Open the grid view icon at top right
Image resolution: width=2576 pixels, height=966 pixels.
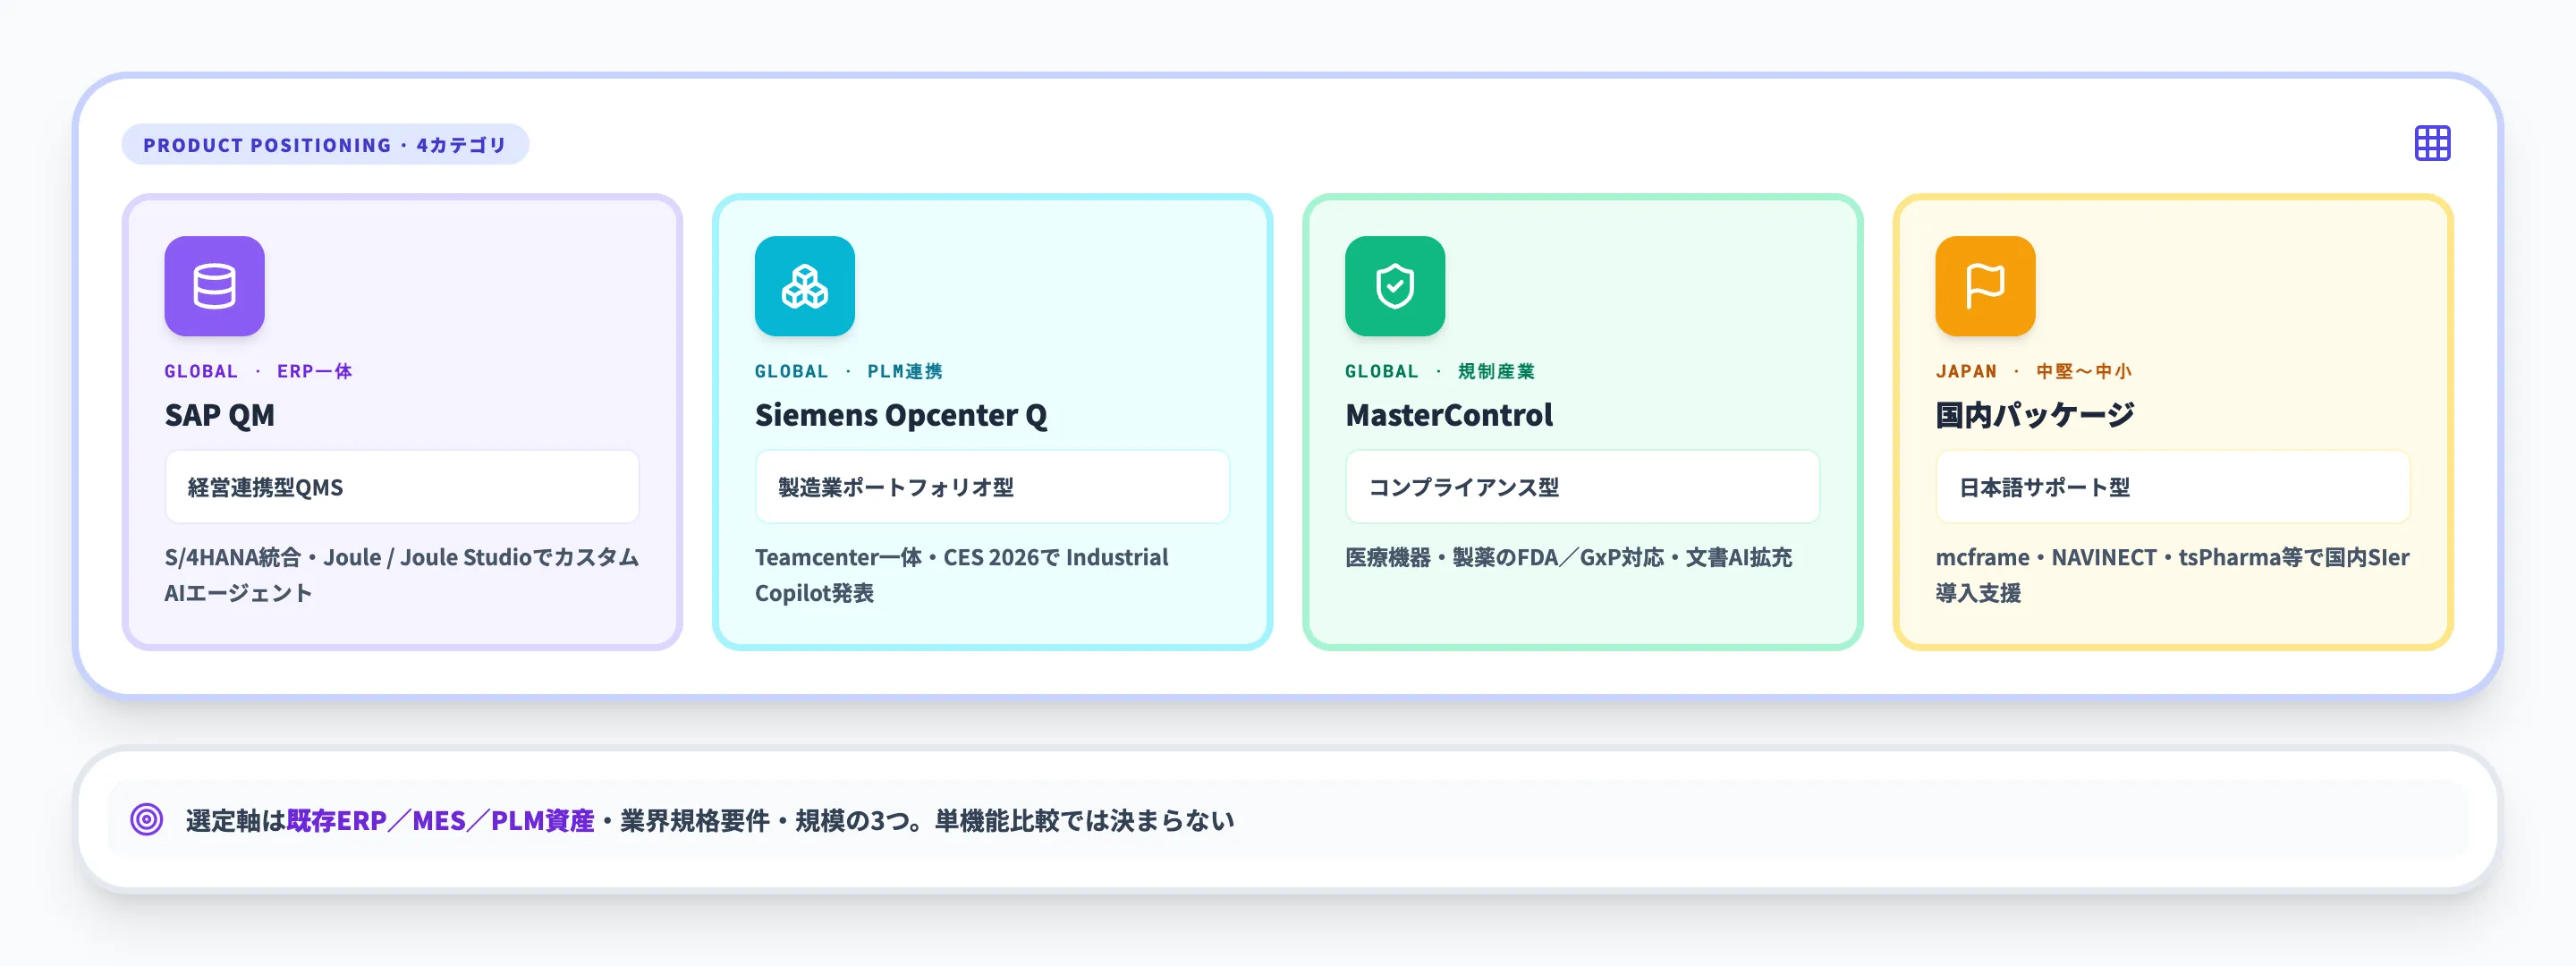point(2432,144)
